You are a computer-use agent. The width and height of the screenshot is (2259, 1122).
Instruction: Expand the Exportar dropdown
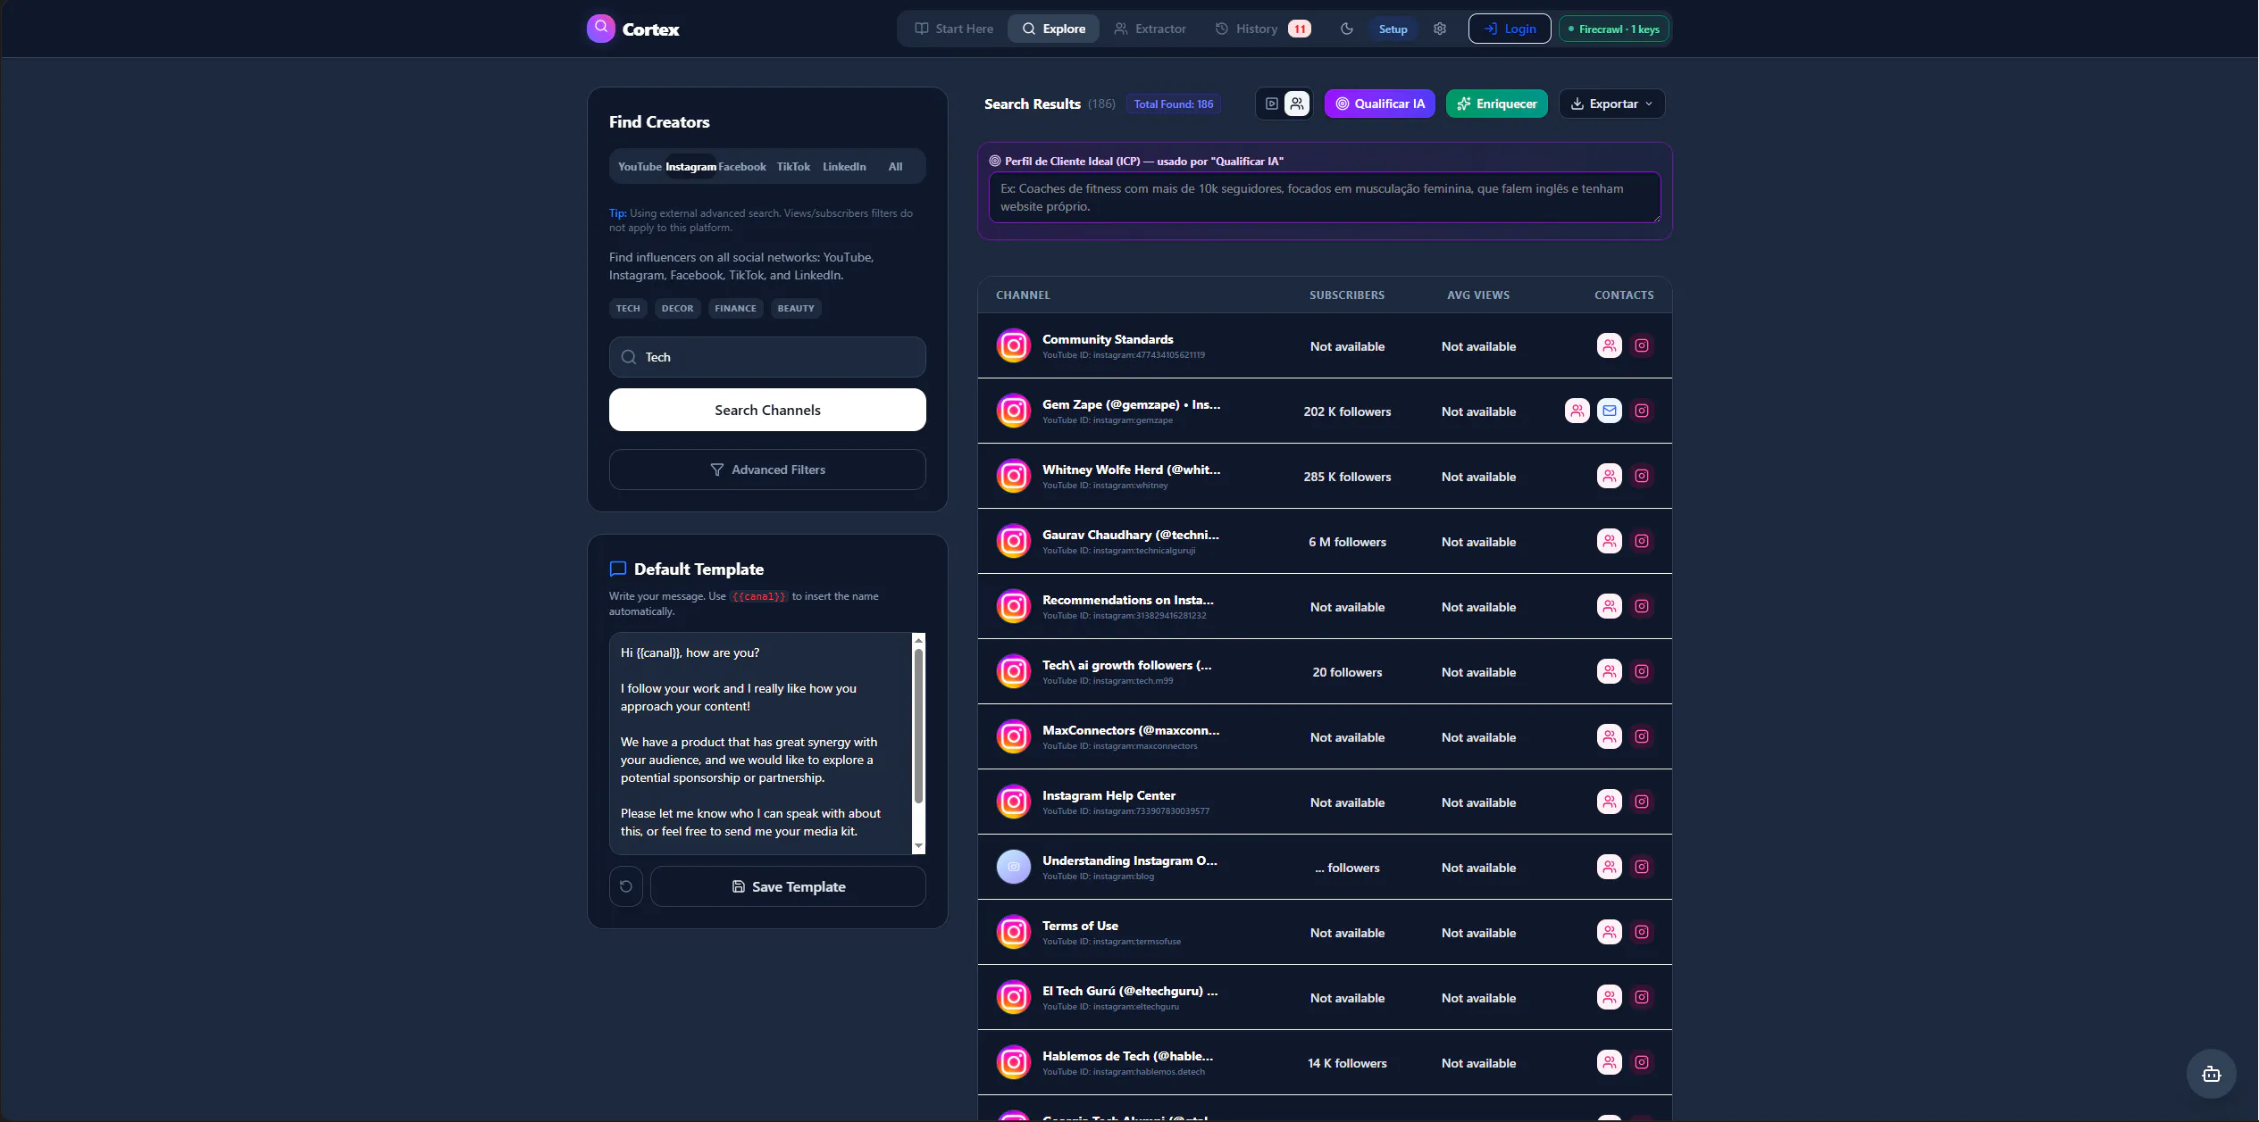(1612, 104)
